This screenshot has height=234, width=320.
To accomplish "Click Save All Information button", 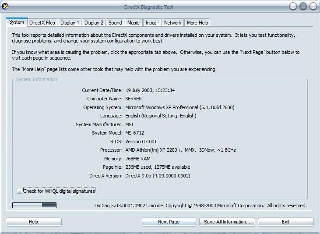I will pos(227,222).
